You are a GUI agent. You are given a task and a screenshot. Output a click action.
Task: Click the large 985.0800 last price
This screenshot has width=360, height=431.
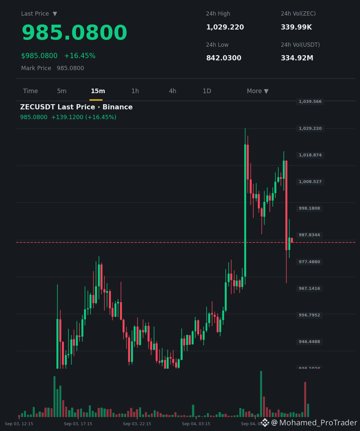(74, 33)
